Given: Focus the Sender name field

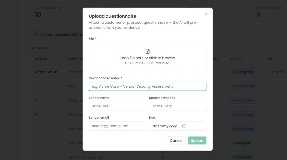Looking at the screenshot, I should tap(117, 106).
